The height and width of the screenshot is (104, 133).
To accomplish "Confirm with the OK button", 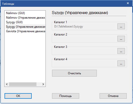I will click(18, 96).
